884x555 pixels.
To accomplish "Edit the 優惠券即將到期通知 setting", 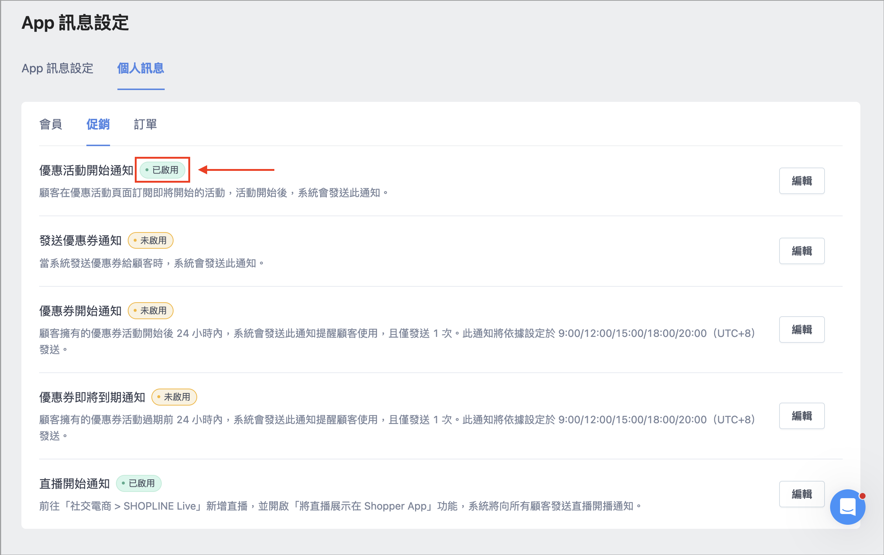I will [x=802, y=416].
